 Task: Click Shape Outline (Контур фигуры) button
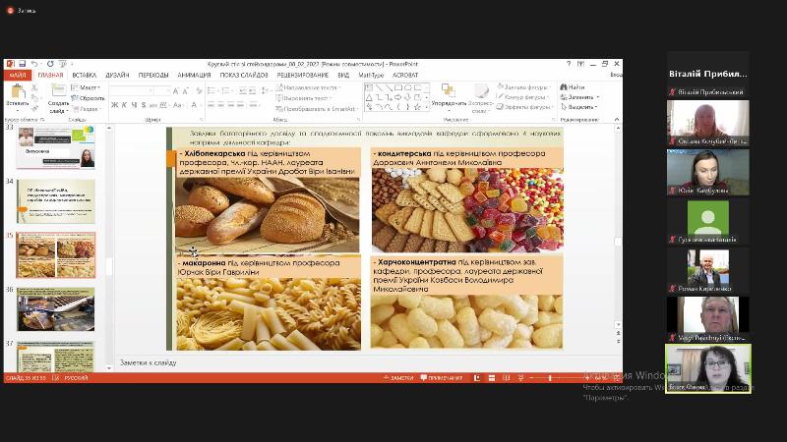[524, 96]
